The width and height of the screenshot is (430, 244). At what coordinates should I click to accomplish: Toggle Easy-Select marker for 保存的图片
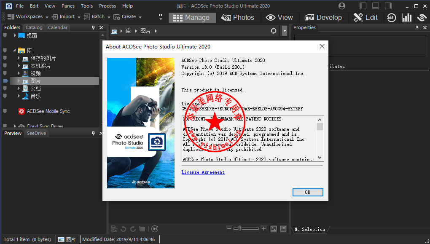pos(5,58)
